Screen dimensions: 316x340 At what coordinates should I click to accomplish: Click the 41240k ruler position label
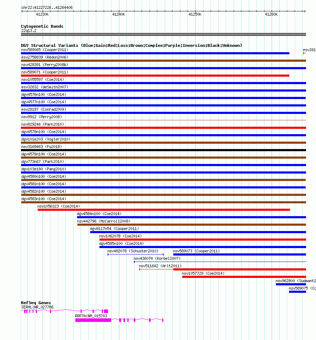point(119,14)
